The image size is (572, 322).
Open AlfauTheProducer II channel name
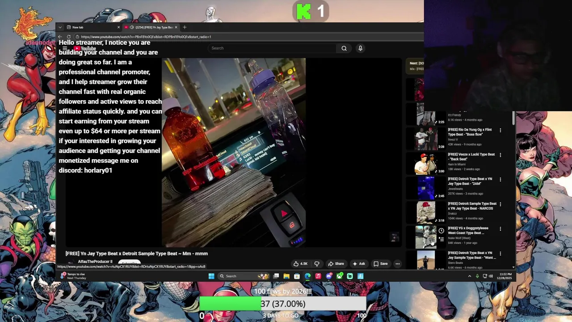tap(95, 262)
